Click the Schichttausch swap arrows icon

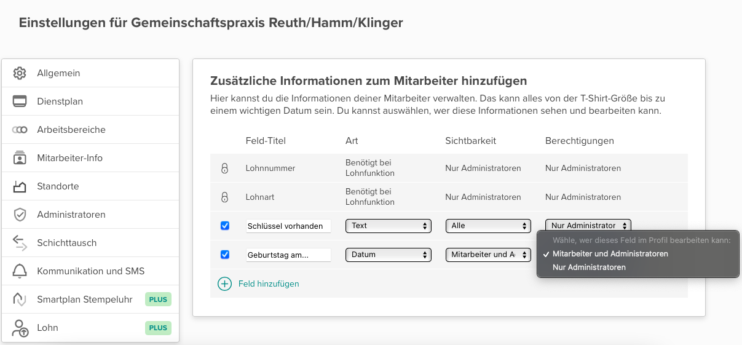click(20, 243)
